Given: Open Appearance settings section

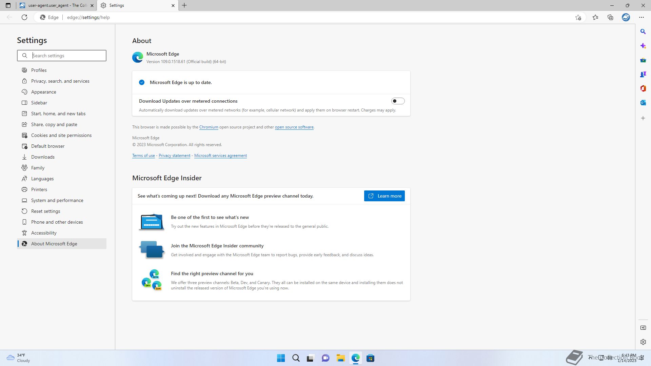Looking at the screenshot, I should tap(62, 92).
